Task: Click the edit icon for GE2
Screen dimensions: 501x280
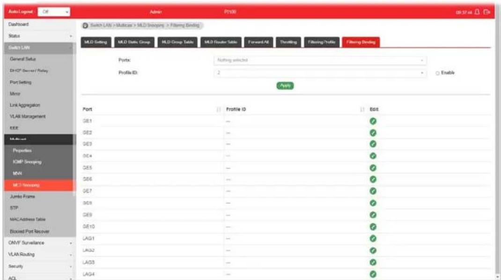Action: [x=373, y=133]
